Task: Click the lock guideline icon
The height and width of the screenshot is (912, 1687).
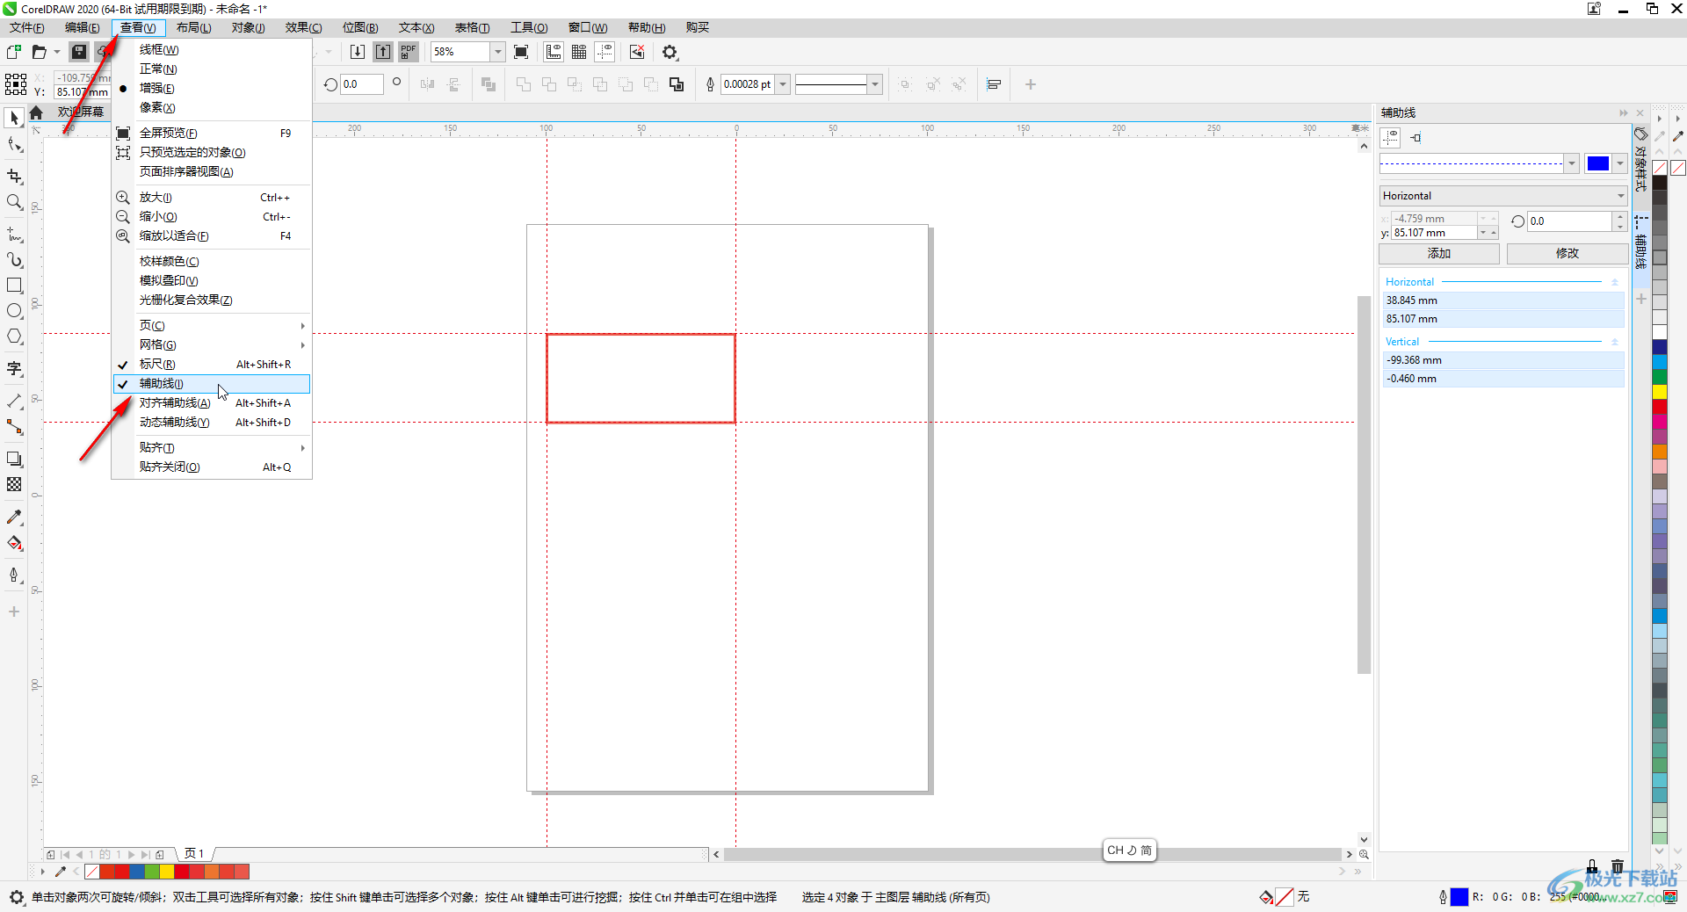Action: 1592,865
